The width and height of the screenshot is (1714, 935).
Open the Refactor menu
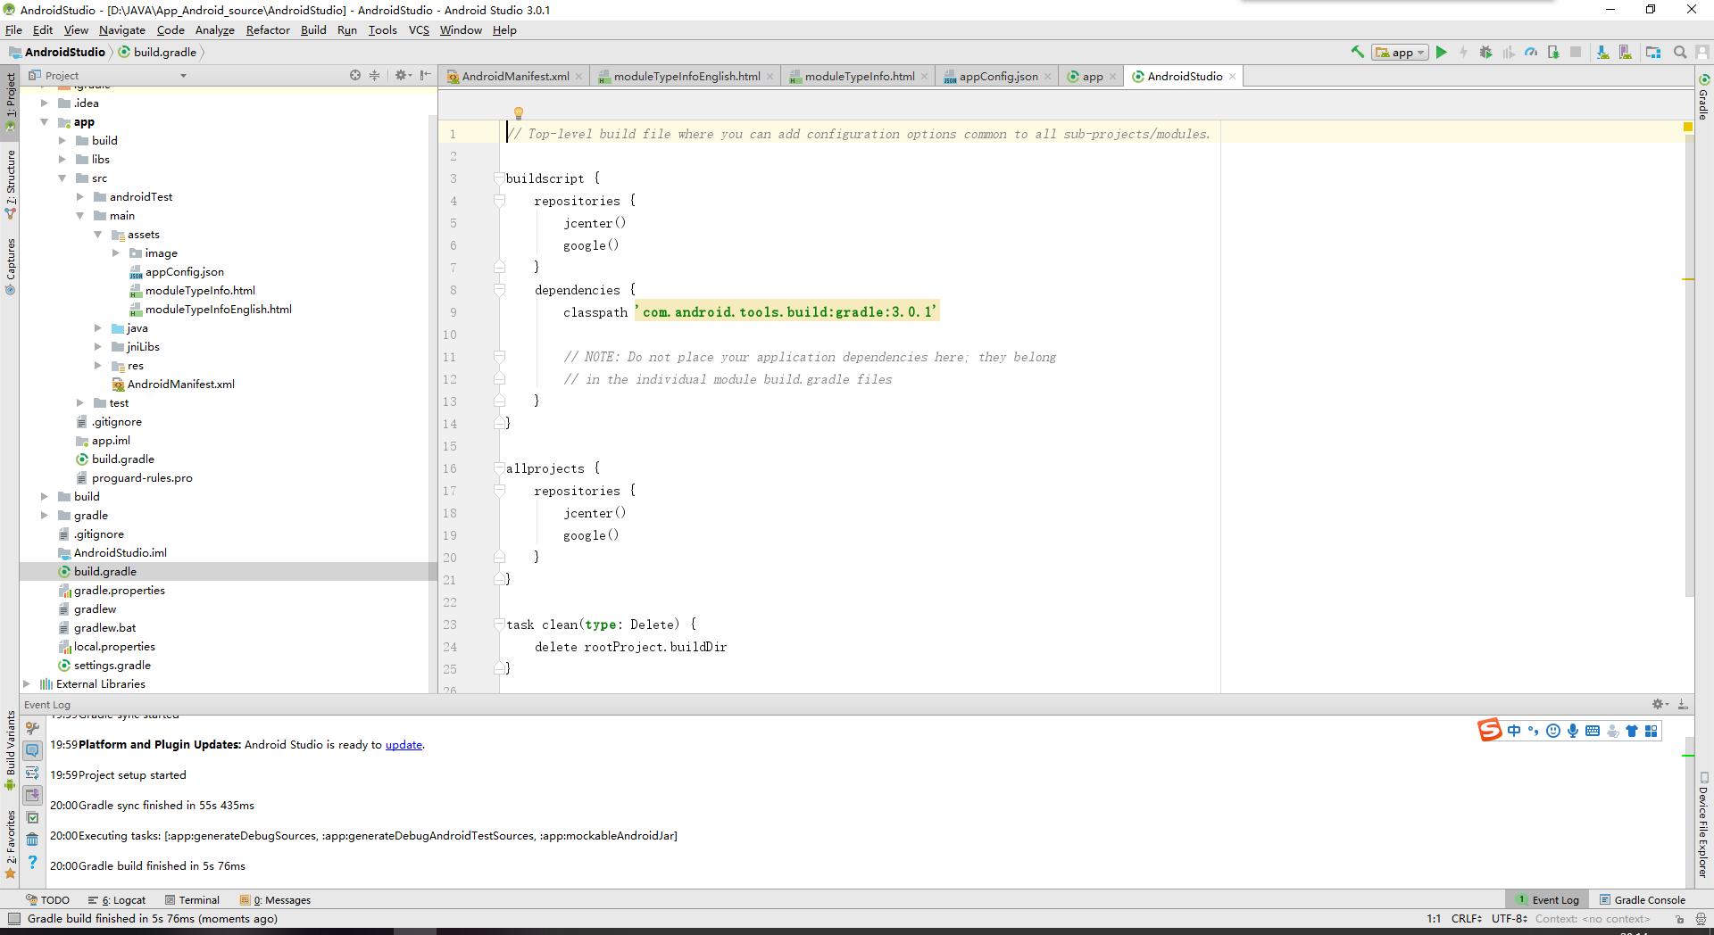268,29
